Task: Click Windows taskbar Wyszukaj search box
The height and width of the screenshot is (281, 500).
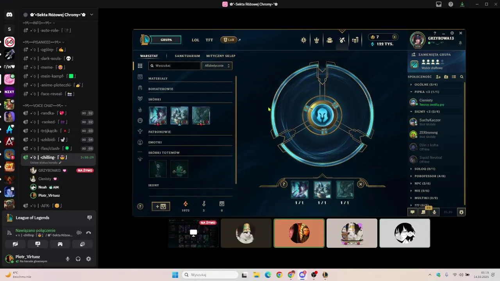Action: 210,275
